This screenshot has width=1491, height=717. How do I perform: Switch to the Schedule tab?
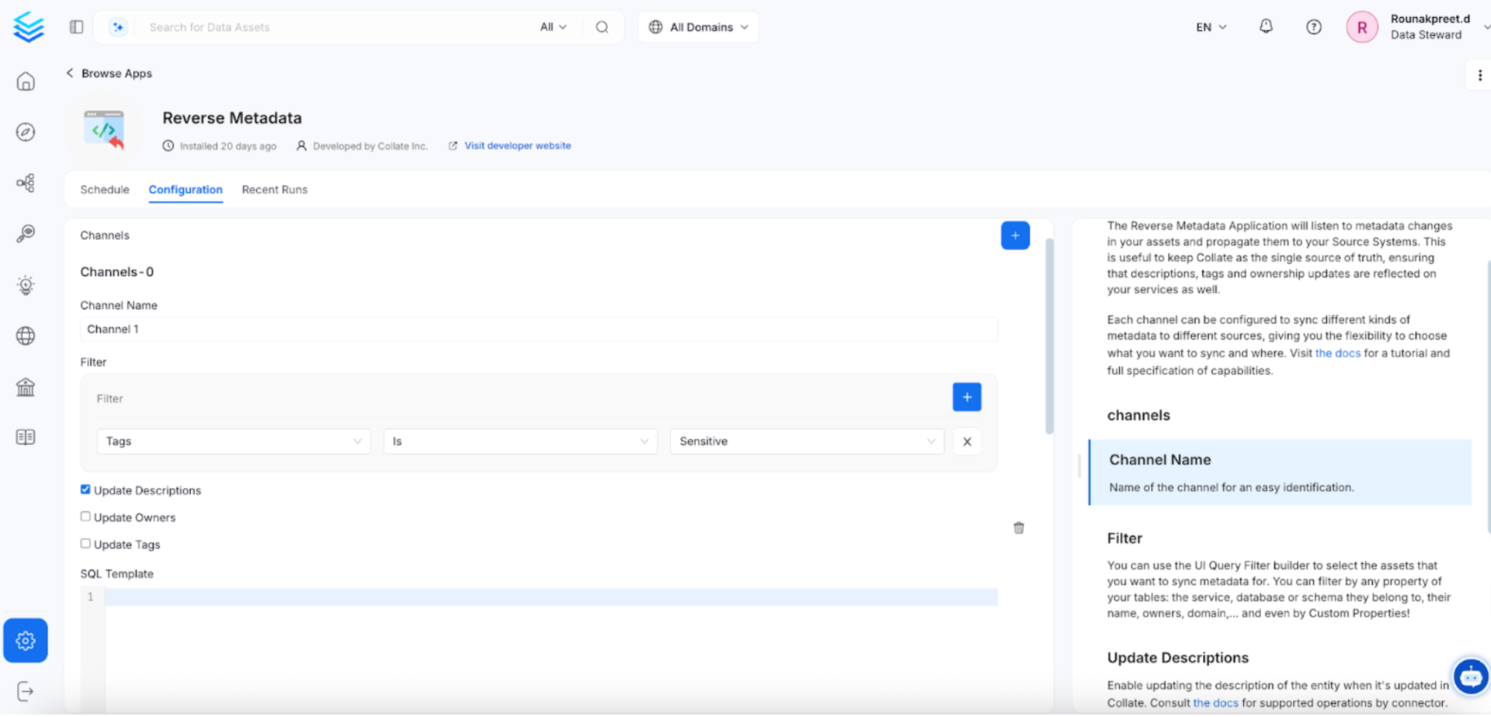pos(105,190)
